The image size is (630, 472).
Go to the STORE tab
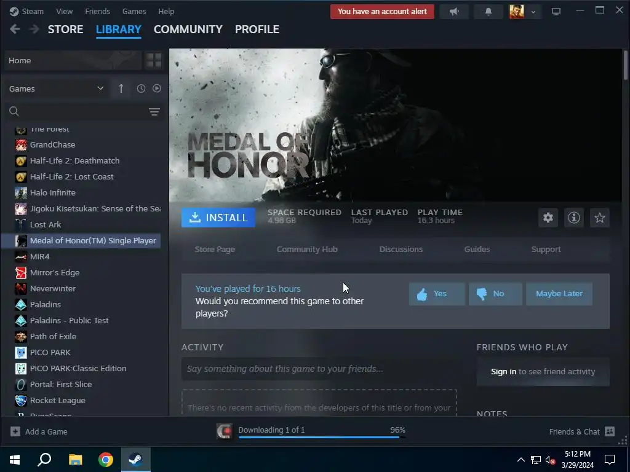tap(65, 29)
